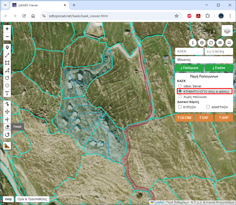236x205 pixels.
Task: Select the Χωρίς πολύγωνα radio option
Action: (x=180, y=96)
